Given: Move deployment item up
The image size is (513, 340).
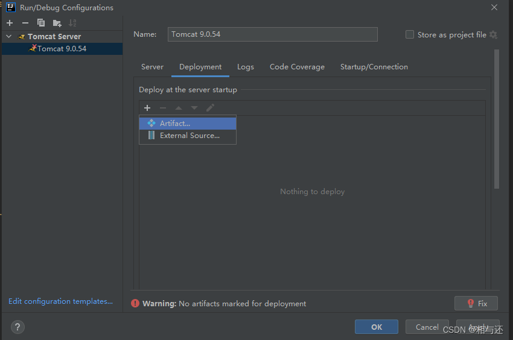Looking at the screenshot, I should coord(179,108).
